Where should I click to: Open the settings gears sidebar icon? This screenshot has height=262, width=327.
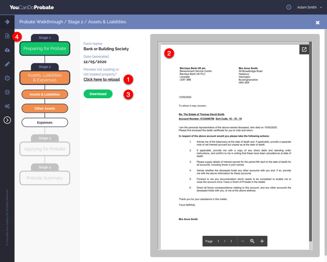coord(7,106)
